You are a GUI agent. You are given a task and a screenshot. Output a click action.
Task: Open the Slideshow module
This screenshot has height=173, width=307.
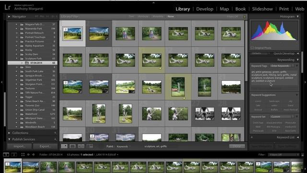coord(262,9)
